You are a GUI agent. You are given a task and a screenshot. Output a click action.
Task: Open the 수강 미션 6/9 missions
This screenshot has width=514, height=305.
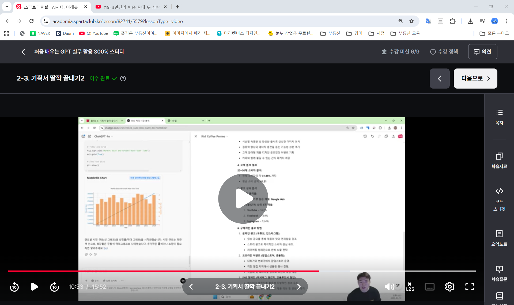[401, 52]
